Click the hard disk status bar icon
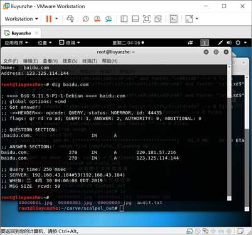The width and height of the screenshot is (252, 235). coord(189,231)
